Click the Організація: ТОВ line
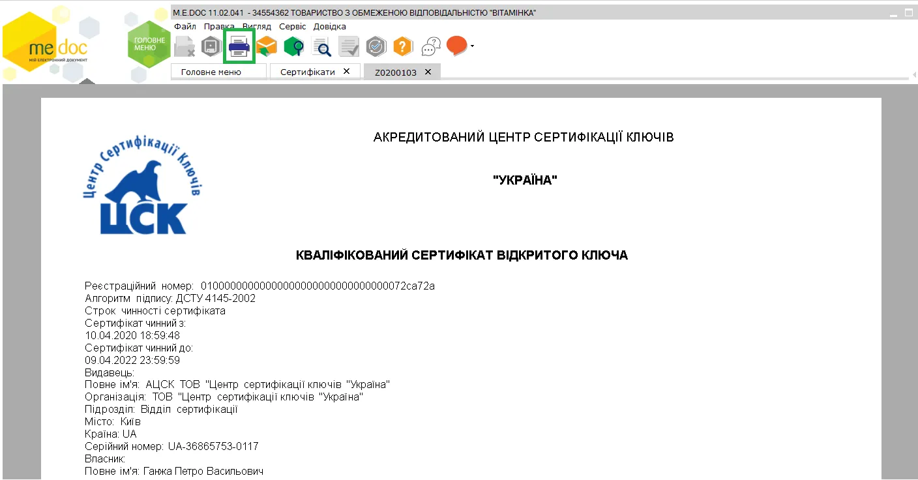This screenshot has height=480, width=918. tap(224, 397)
